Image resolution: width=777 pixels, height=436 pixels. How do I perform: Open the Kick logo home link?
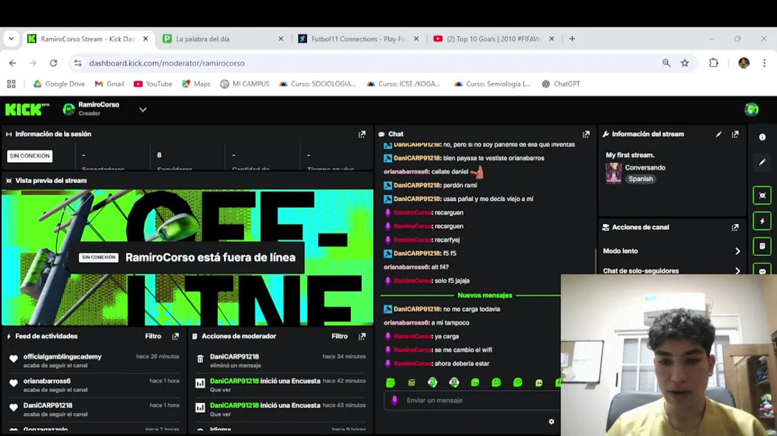coord(27,110)
